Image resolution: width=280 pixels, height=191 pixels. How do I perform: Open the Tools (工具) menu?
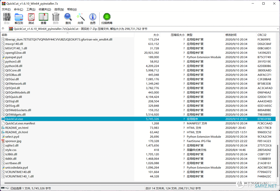pyautogui.click(x=31, y=9)
